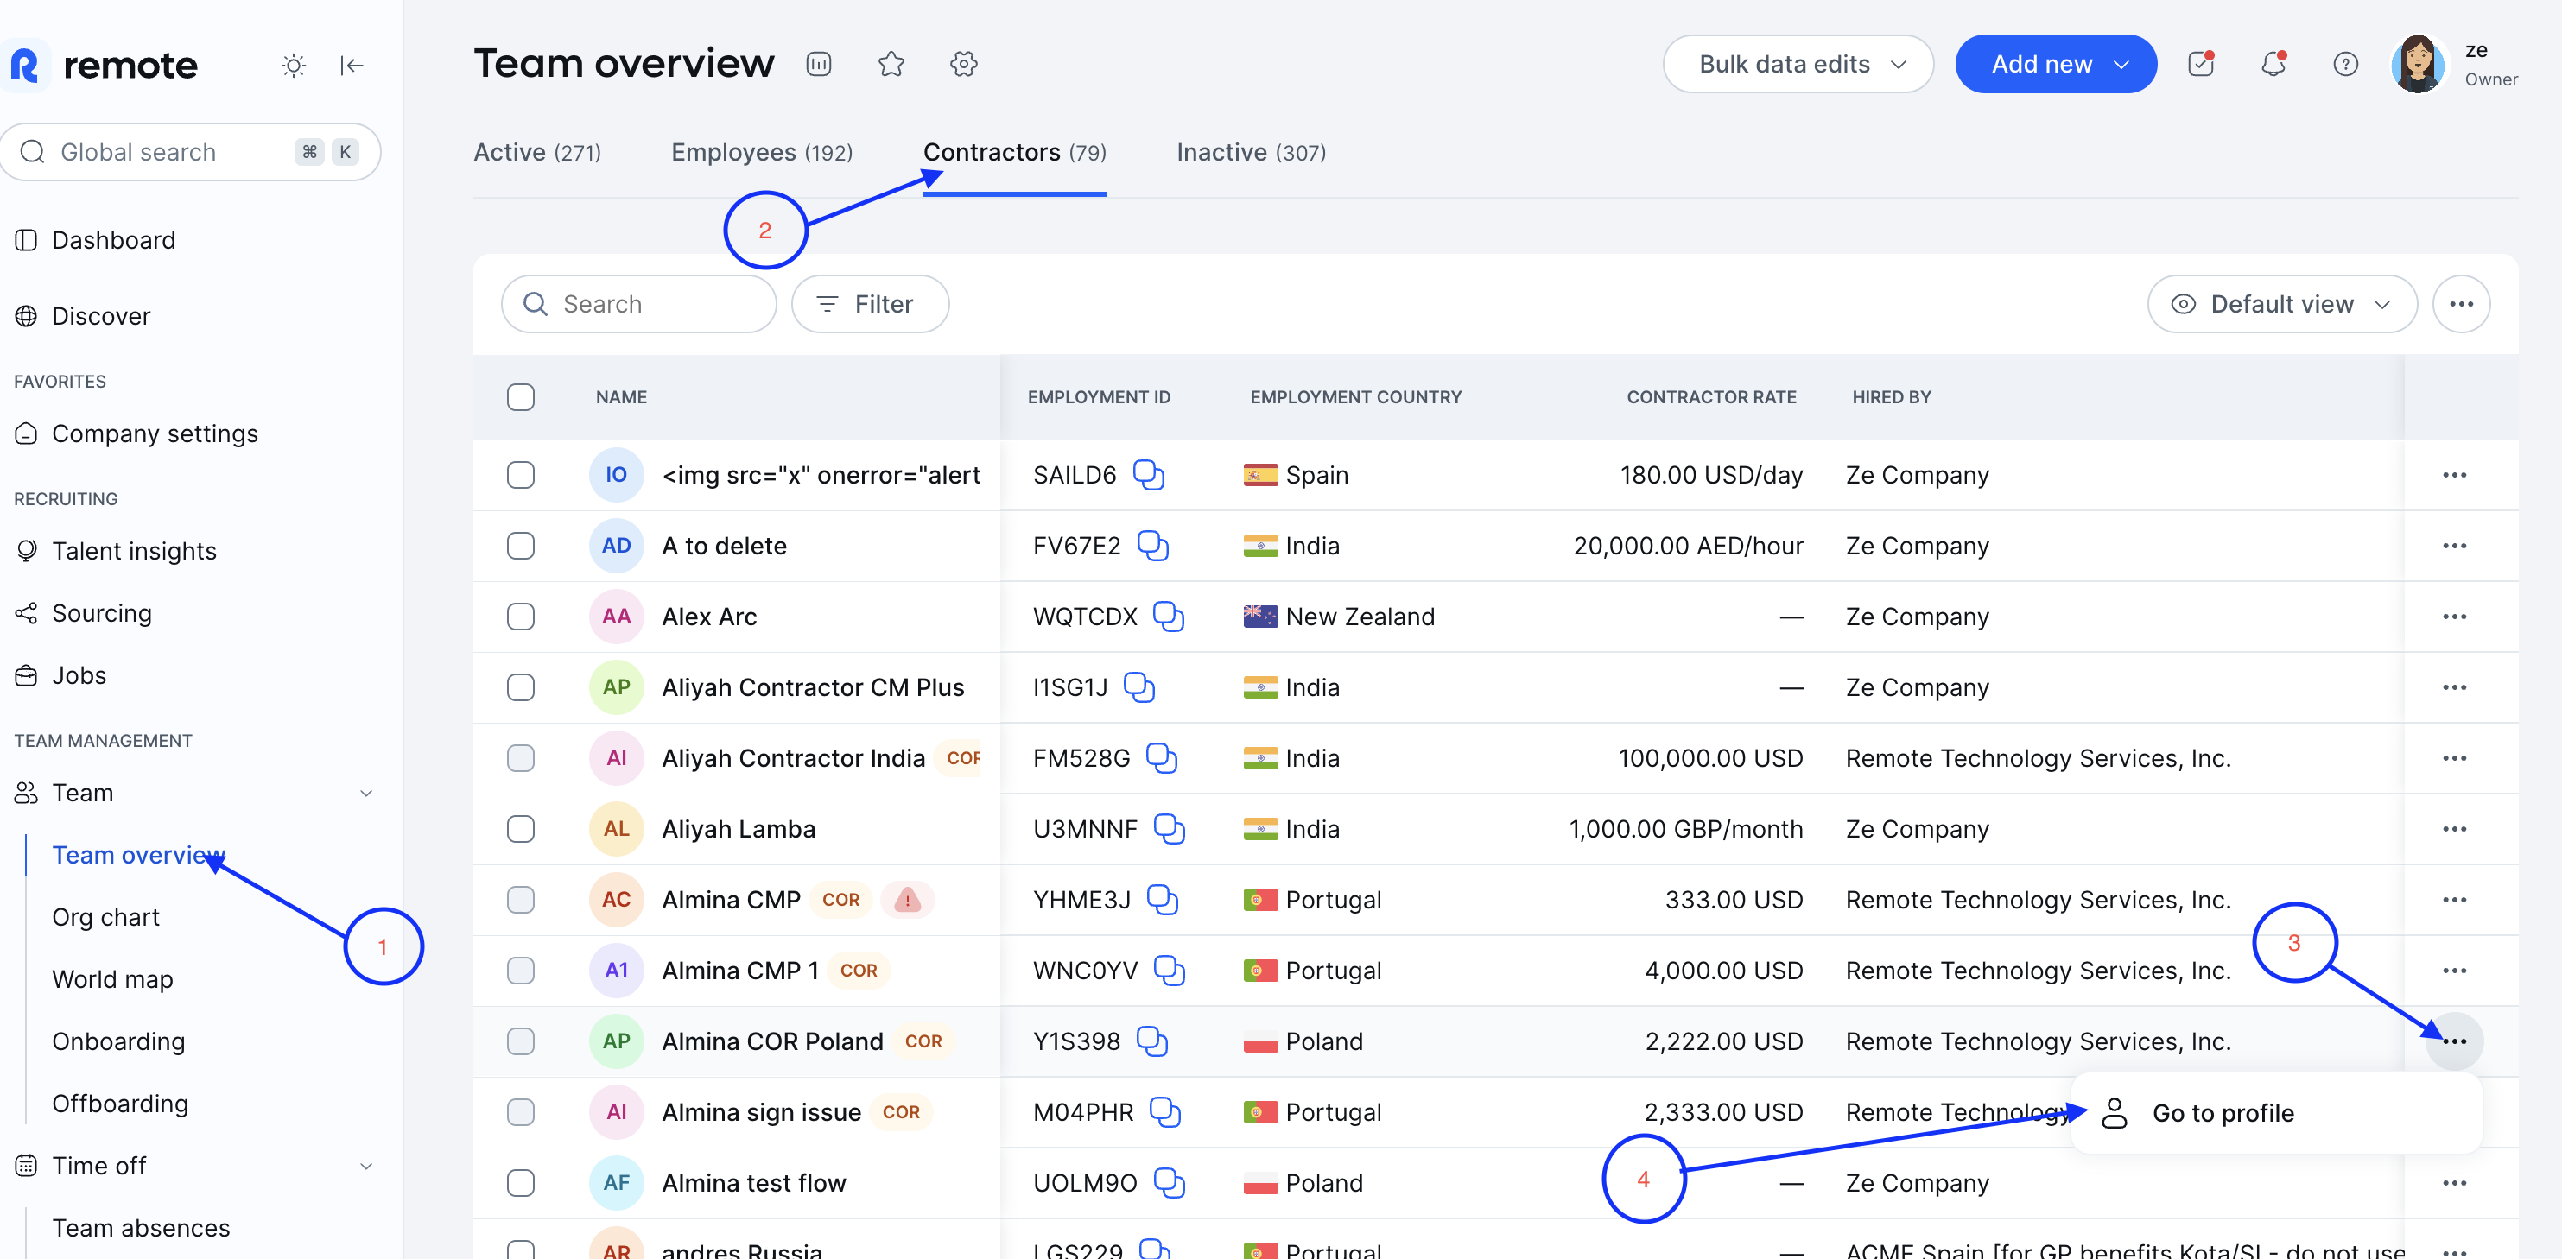Open Jobs in the sidebar
This screenshot has height=1259, width=2562.
[79, 676]
